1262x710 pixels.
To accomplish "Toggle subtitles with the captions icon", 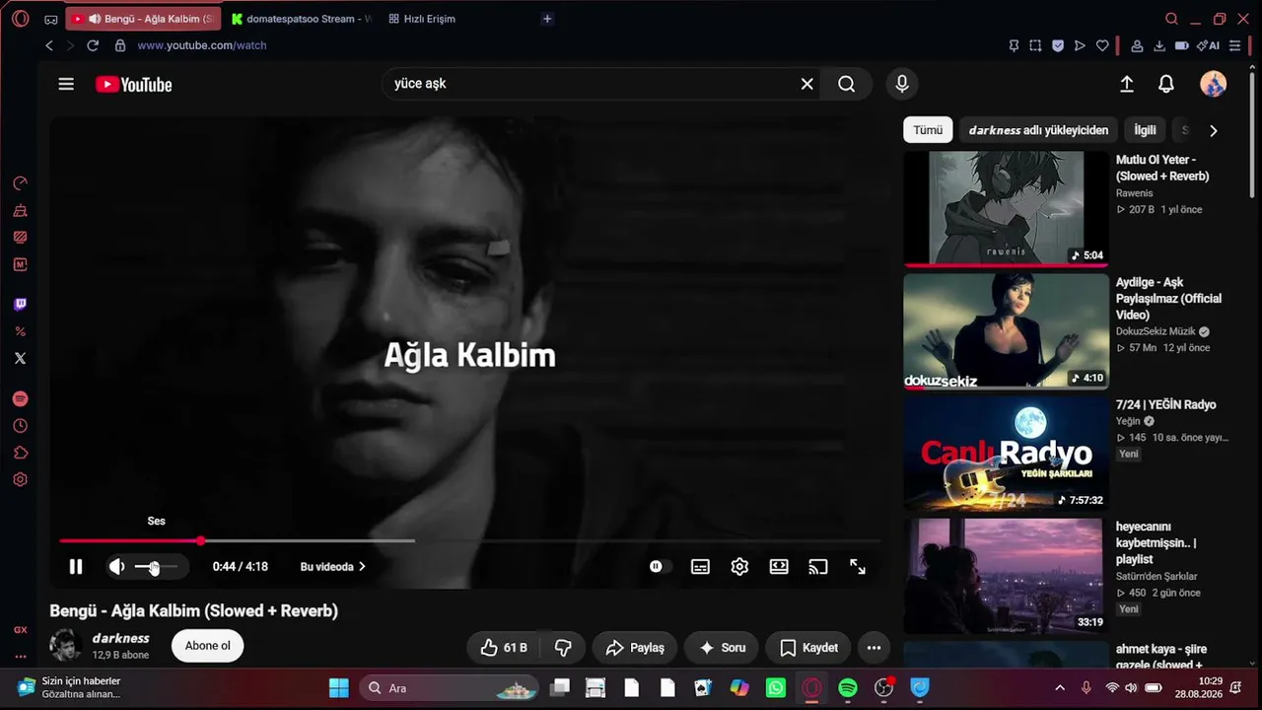I will click(x=700, y=567).
